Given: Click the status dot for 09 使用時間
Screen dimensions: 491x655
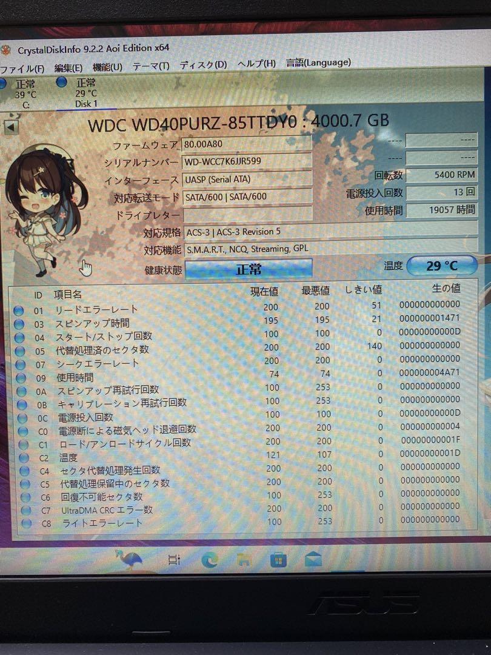Looking at the screenshot, I should pyautogui.click(x=21, y=378).
